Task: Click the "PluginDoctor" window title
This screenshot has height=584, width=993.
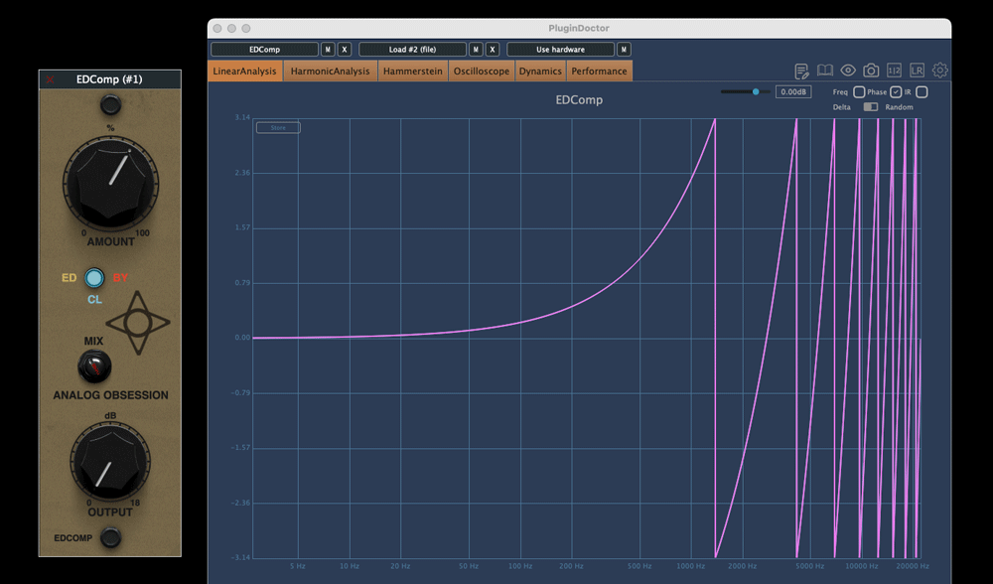Action: pos(579,28)
